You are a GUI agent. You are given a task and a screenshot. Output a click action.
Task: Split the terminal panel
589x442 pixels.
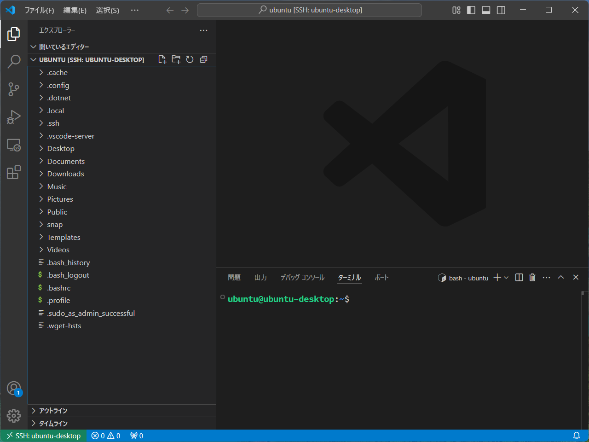(x=519, y=277)
